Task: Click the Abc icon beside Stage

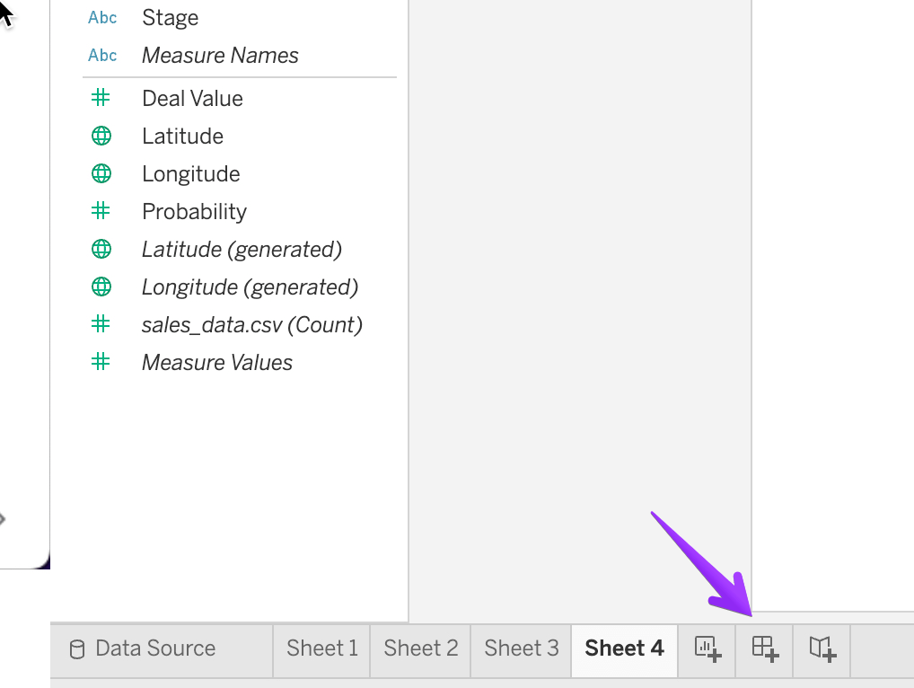Action: [x=101, y=17]
